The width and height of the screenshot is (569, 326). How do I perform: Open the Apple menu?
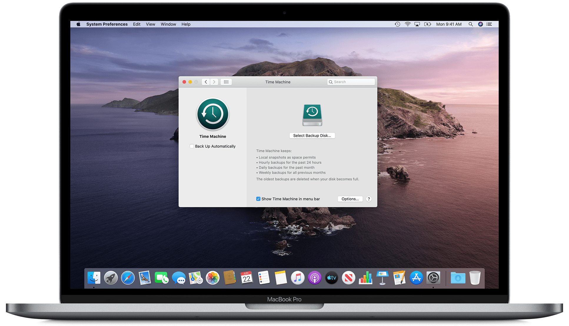(79, 24)
